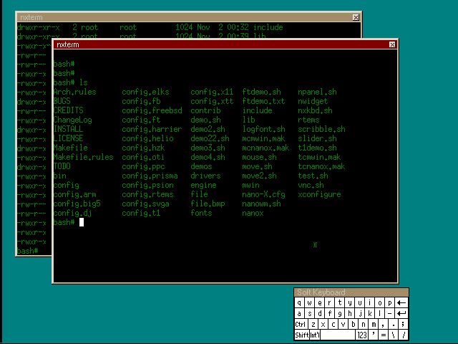
Task: Tap the 'z' key on Soft Keyboard
Action: [x=313, y=324]
